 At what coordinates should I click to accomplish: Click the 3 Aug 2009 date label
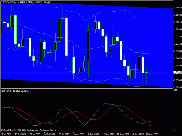[x=79, y=134]
